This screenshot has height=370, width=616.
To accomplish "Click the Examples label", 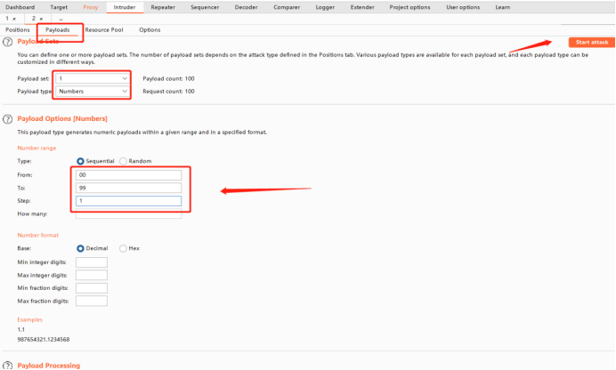I will point(29,320).
